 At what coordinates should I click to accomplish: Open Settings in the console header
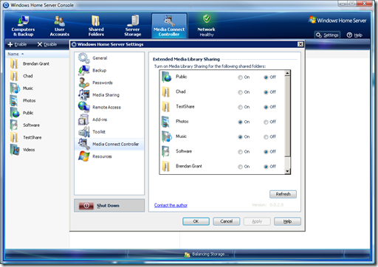click(327, 35)
